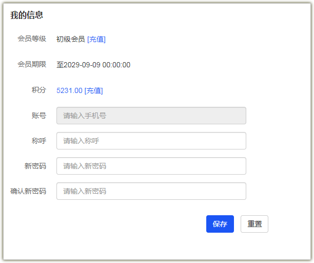Click the 保存 button
Screen dimensions: 314x263
220,224
